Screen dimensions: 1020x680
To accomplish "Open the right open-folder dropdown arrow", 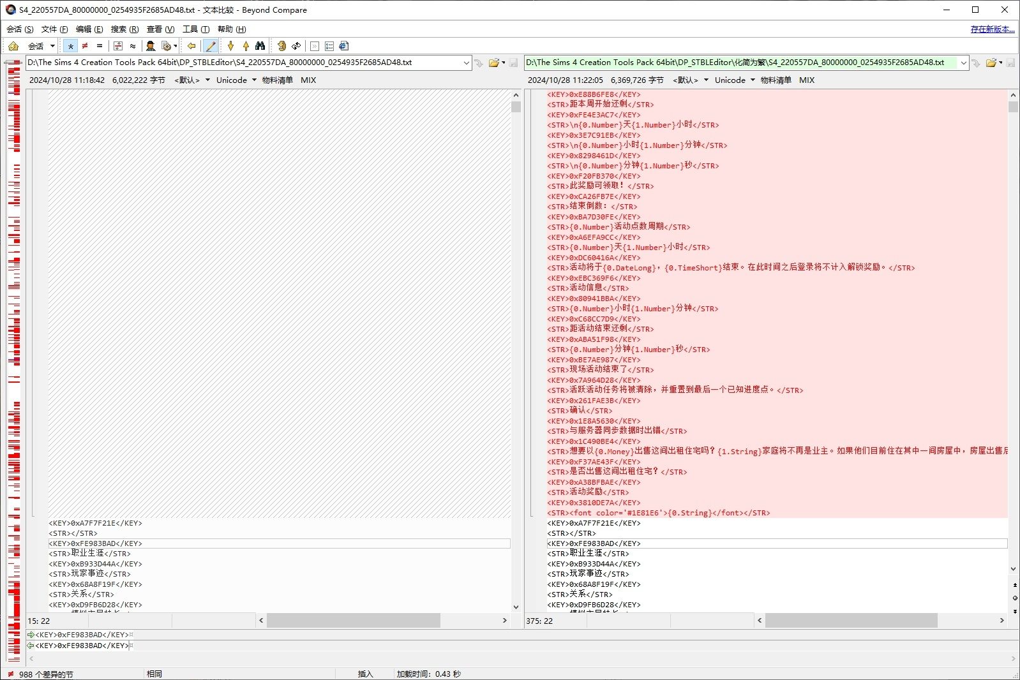I will point(1001,63).
